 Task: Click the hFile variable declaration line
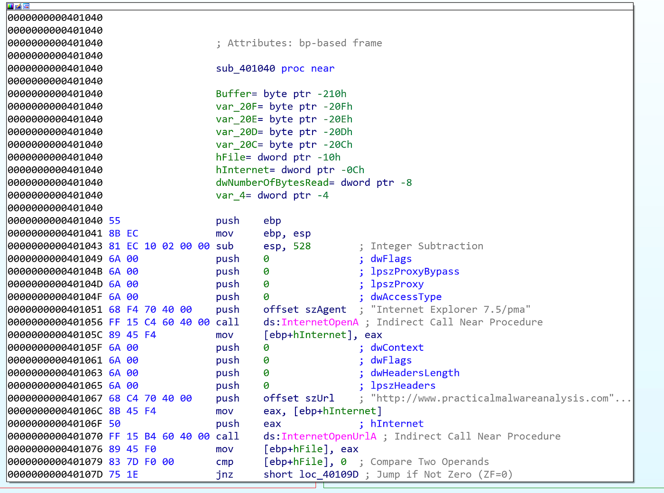tap(278, 157)
